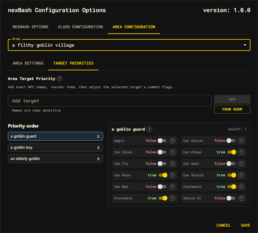
Task: Disable the Charmable toggle
Action: [232, 187]
